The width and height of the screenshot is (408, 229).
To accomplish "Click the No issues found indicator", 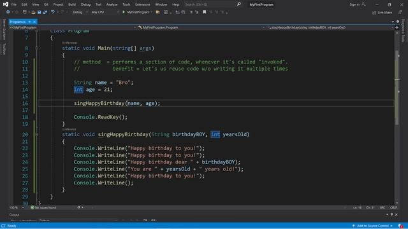I will click(x=43, y=207).
